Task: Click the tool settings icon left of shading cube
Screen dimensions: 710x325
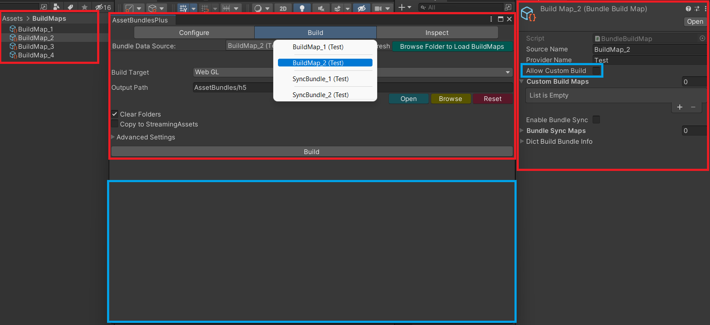Action: (129, 8)
